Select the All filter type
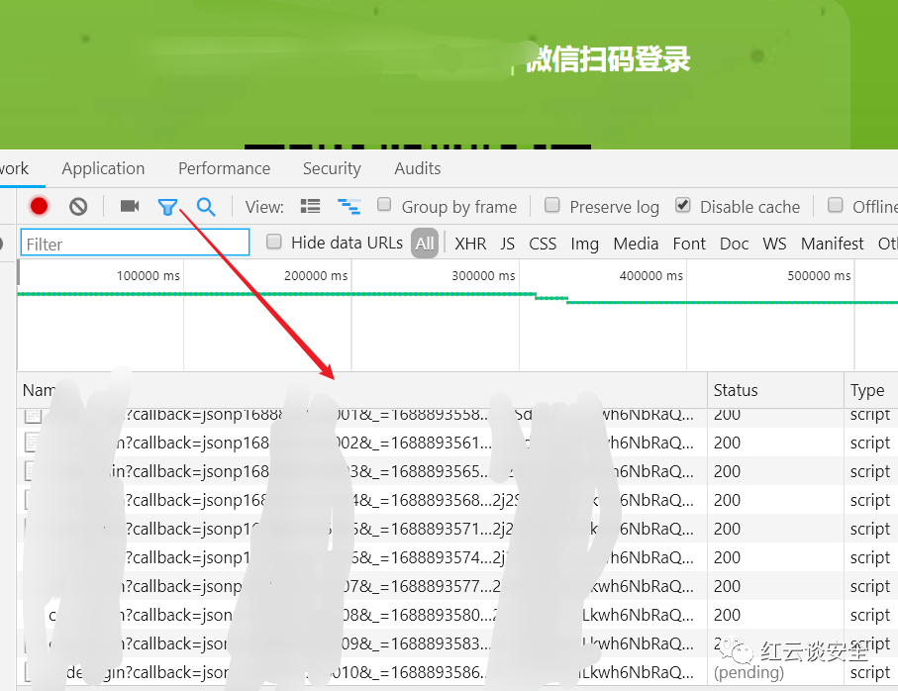 [425, 244]
